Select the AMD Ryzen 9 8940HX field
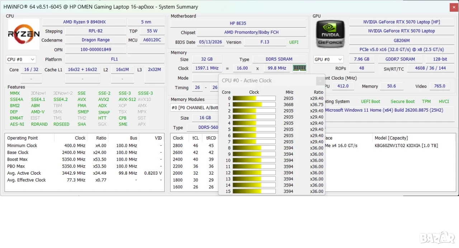 (84, 22)
